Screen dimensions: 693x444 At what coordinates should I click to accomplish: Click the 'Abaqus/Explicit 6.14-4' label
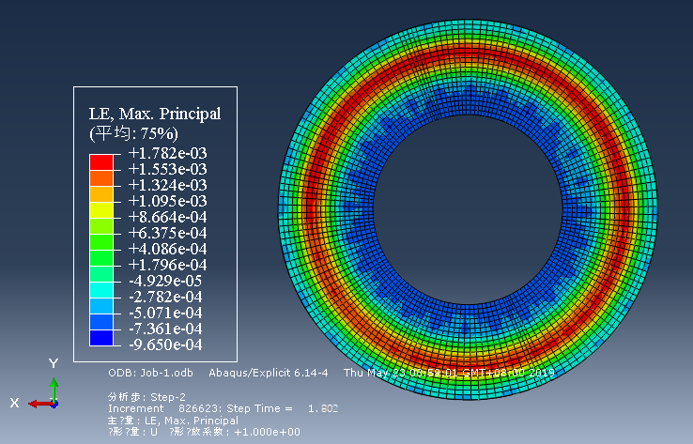tap(269, 373)
